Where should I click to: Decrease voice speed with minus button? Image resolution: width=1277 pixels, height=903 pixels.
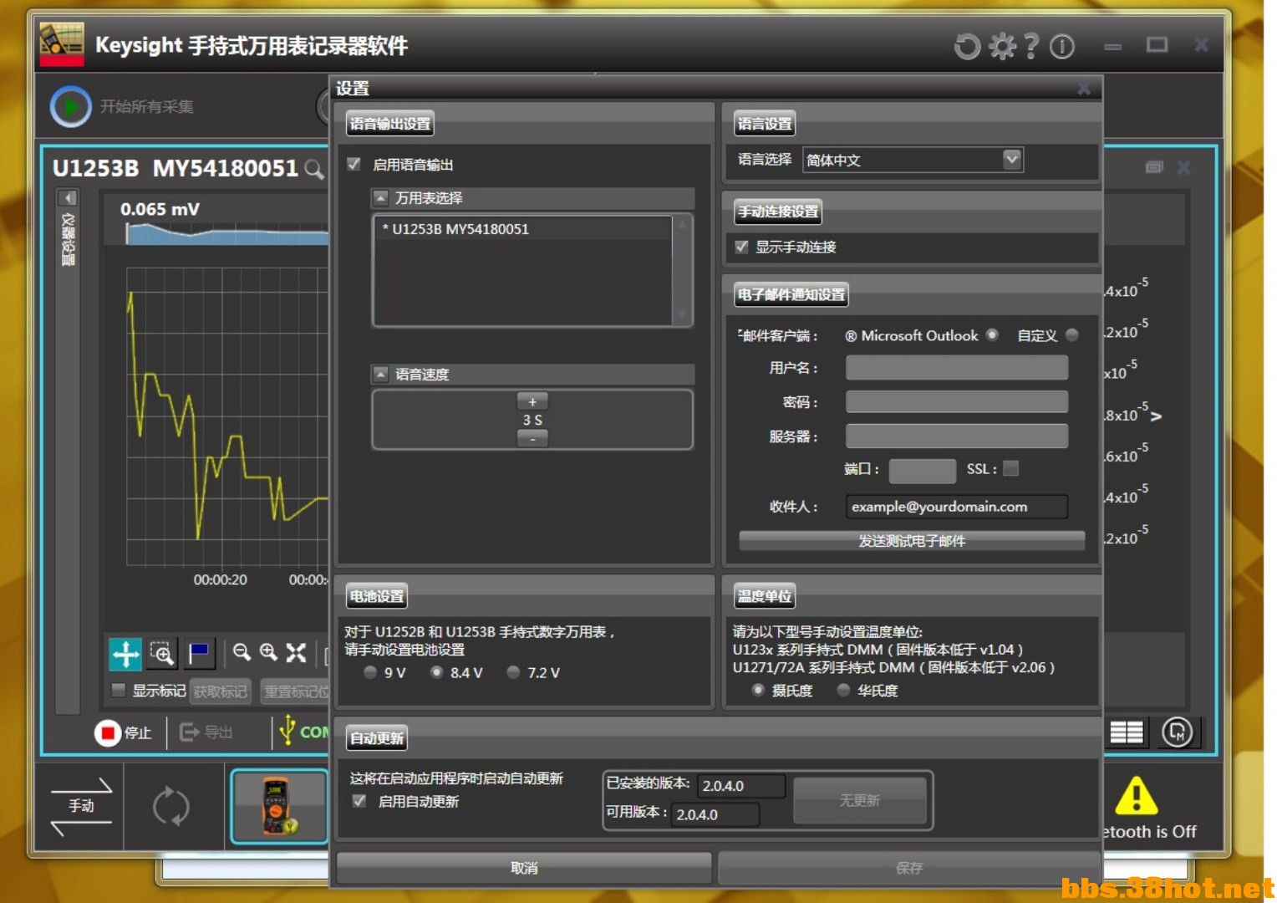[532, 438]
